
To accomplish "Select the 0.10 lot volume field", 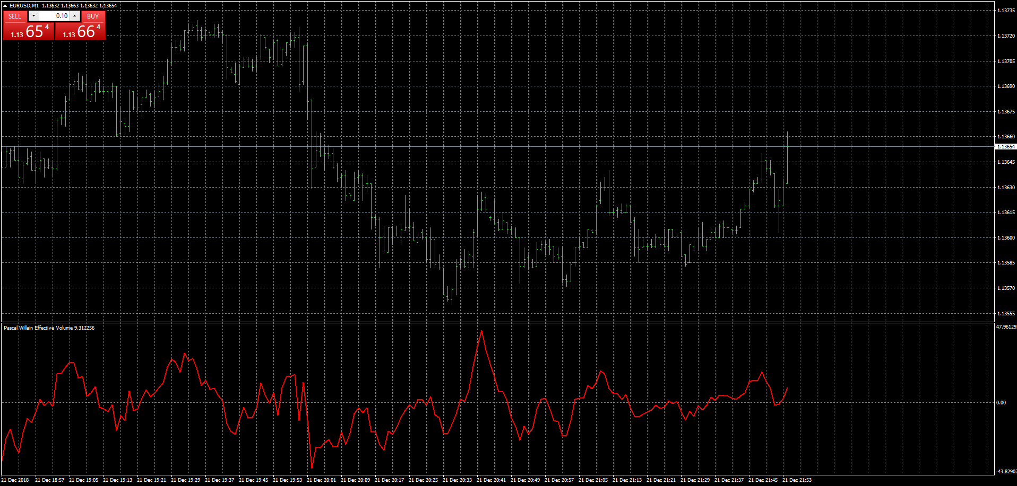I will coord(54,16).
